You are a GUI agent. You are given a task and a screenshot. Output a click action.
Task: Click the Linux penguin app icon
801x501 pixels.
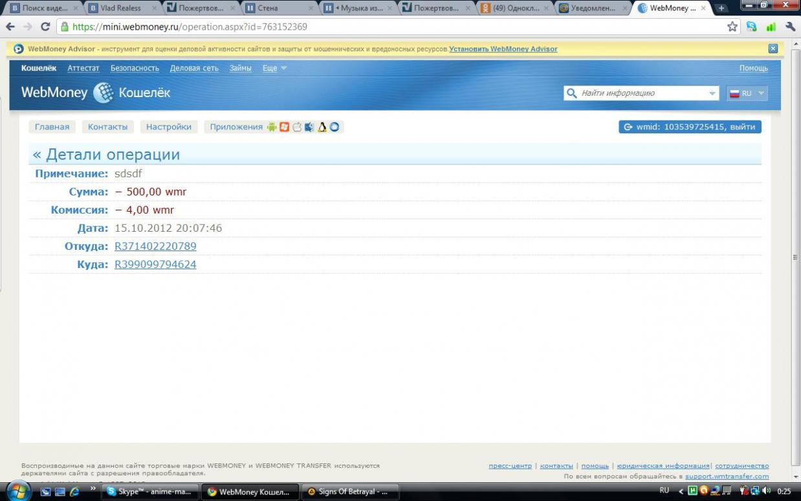(322, 127)
